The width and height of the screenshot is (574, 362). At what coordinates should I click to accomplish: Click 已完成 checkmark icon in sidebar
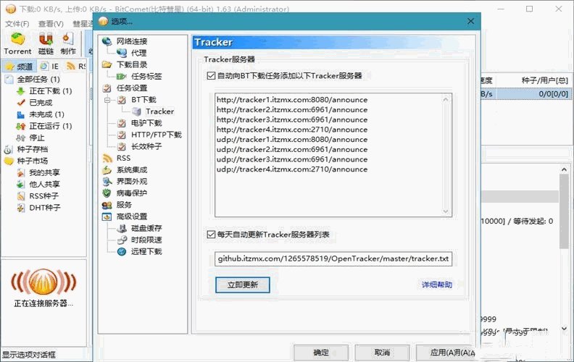(x=21, y=103)
